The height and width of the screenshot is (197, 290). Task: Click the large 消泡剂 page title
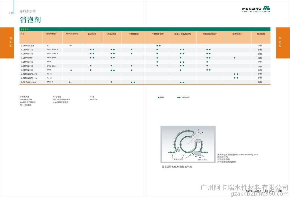[x=30, y=20]
